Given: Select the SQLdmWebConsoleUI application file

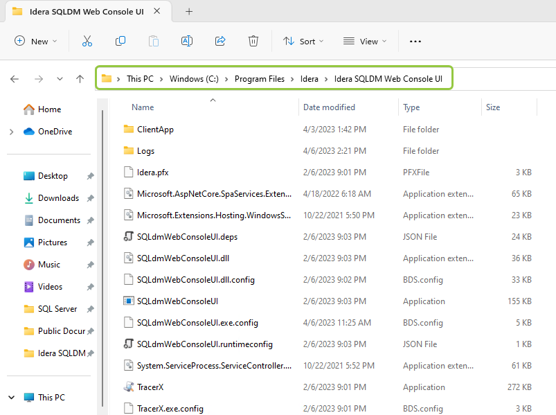Looking at the screenshot, I should [x=177, y=301].
